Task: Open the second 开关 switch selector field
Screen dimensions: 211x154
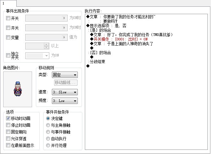Action: point(46,28)
